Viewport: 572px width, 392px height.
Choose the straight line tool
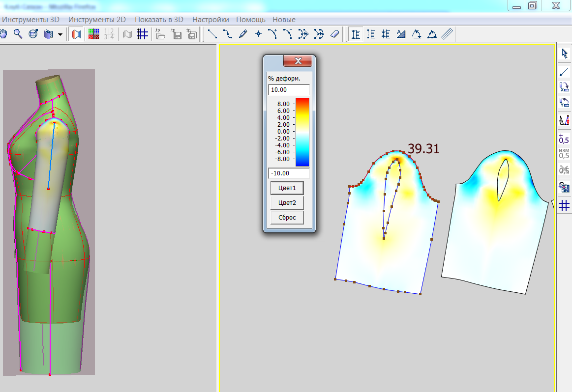pos(212,34)
